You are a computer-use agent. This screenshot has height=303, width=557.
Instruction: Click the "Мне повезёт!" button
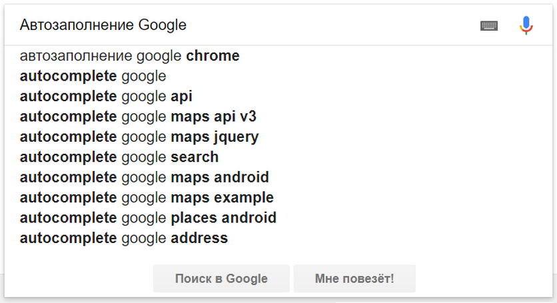[x=354, y=278]
